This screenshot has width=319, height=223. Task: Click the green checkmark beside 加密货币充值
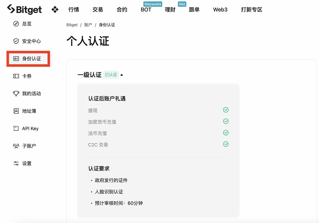[226, 121]
